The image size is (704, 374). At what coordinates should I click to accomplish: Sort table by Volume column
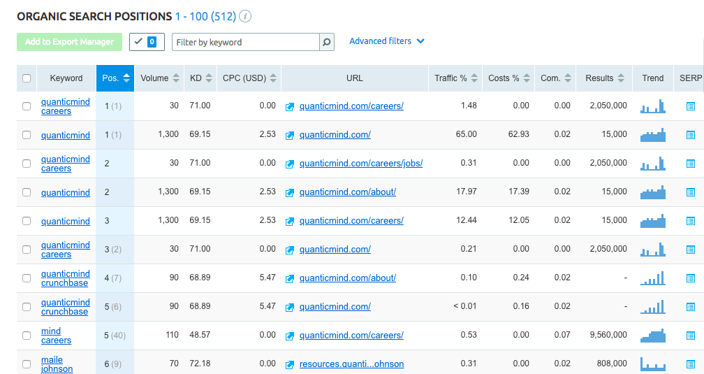pyautogui.click(x=159, y=78)
